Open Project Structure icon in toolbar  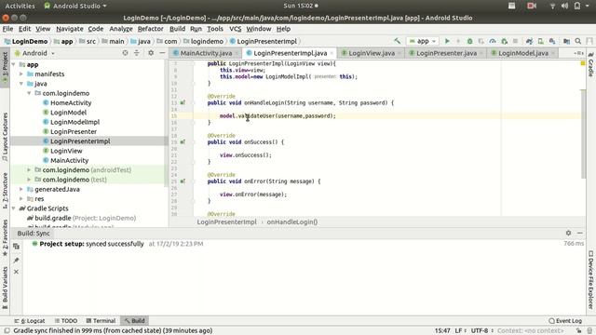point(566,41)
